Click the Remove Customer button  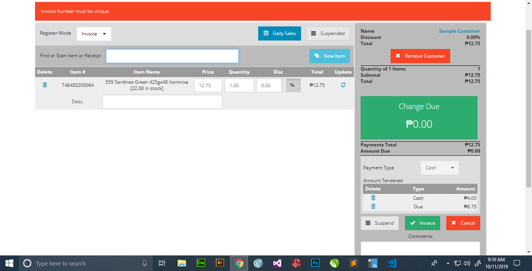tap(420, 56)
